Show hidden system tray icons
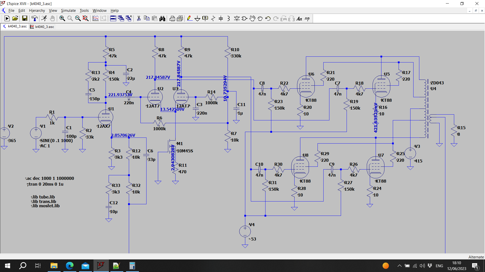The height and width of the screenshot is (272, 485). tap(399, 266)
